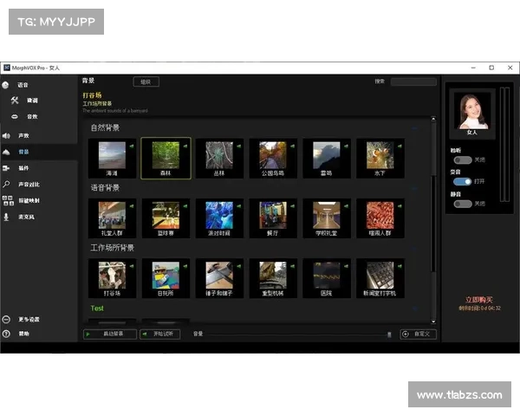Select the 背景 backgrounds icon in sidebar

tap(6, 152)
